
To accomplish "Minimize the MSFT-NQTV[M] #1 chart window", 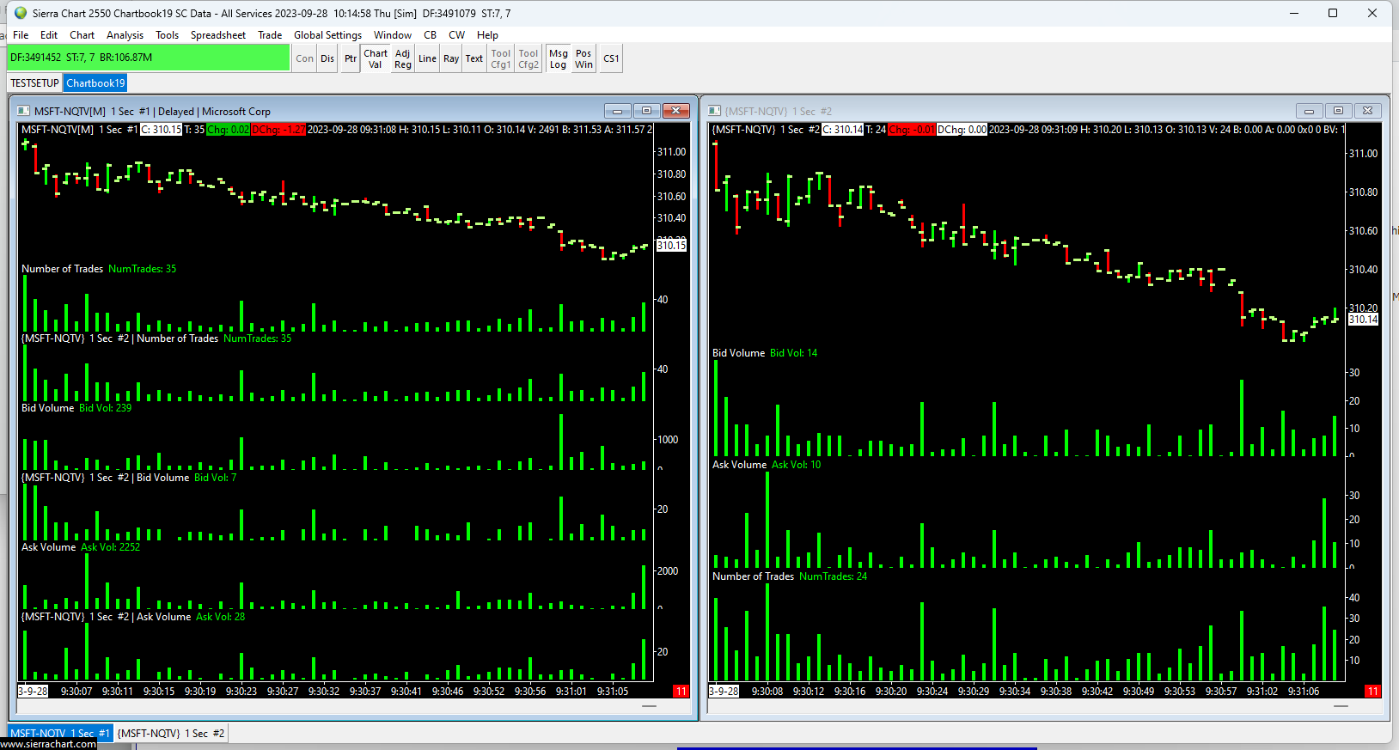I will [617, 111].
